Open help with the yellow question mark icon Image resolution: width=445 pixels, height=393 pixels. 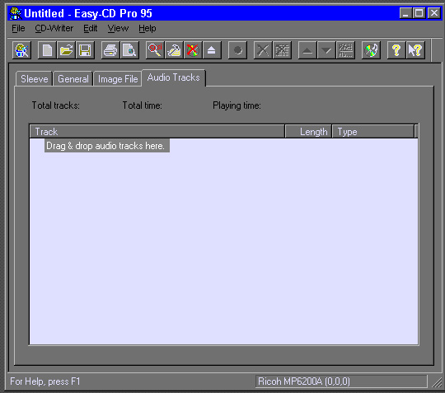click(396, 50)
